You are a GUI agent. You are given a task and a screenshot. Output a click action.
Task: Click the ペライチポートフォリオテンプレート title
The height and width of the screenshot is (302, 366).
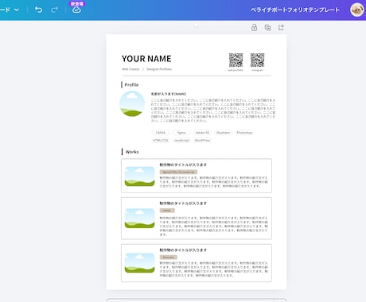click(295, 10)
